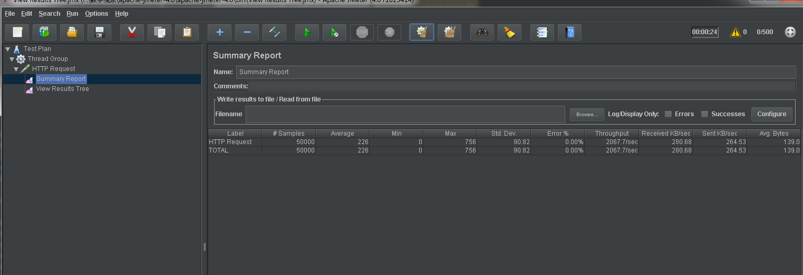Toggle enabled state of element
803x275 pixels.
(x=274, y=33)
